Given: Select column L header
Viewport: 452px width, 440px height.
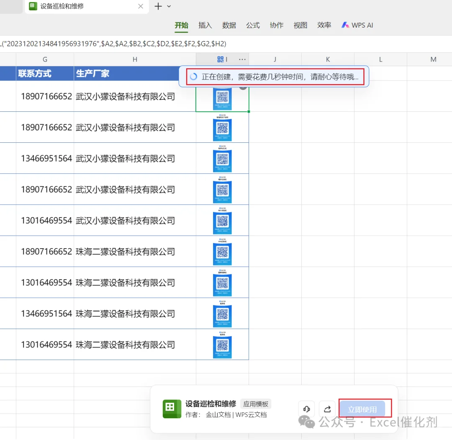Looking at the screenshot, I should (x=380, y=59).
